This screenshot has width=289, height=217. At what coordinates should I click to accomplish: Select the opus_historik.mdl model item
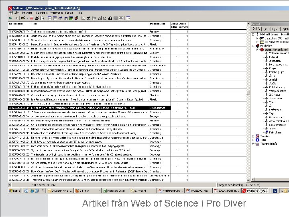pyautogui.click(x=277, y=50)
